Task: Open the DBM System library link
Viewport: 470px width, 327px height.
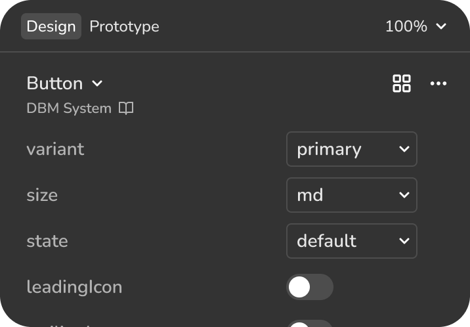Action: click(x=69, y=108)
